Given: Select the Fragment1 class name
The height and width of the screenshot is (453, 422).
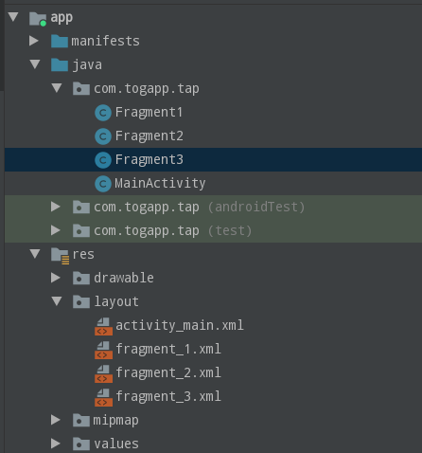Looking at the screenshot, I should tap(149, 112).
